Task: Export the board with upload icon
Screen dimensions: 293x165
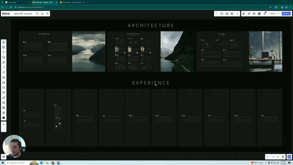Action: pos(42,13)
